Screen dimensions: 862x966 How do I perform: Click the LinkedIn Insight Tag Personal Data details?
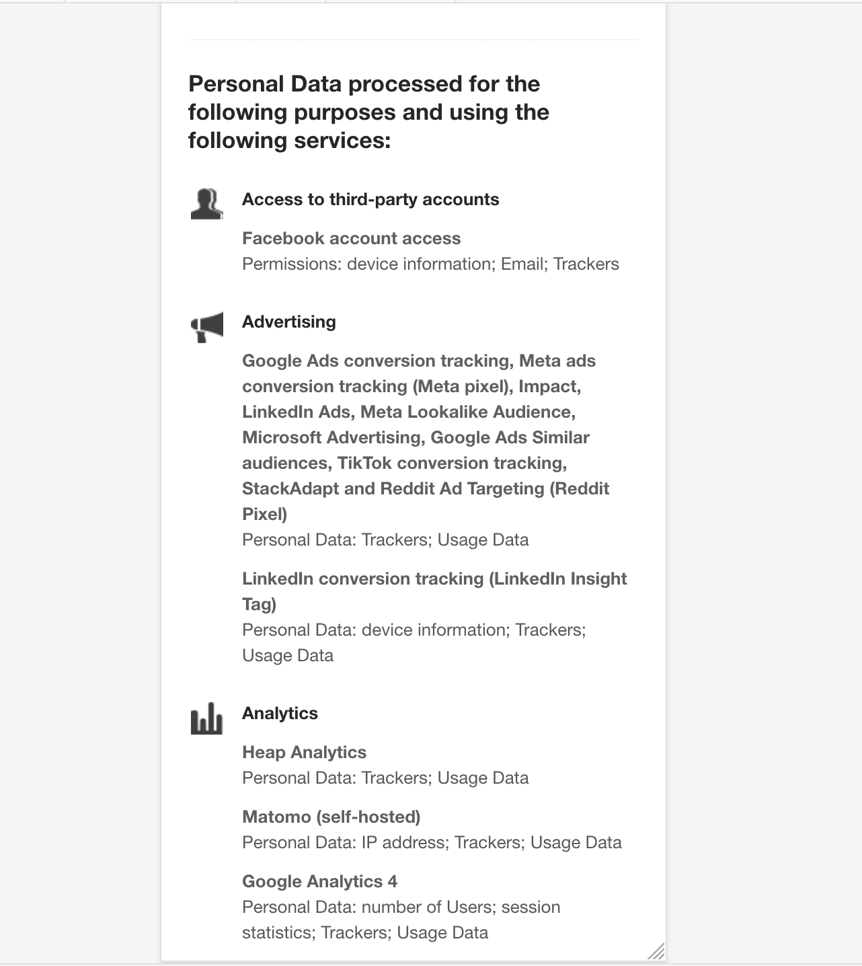(414, 642)
